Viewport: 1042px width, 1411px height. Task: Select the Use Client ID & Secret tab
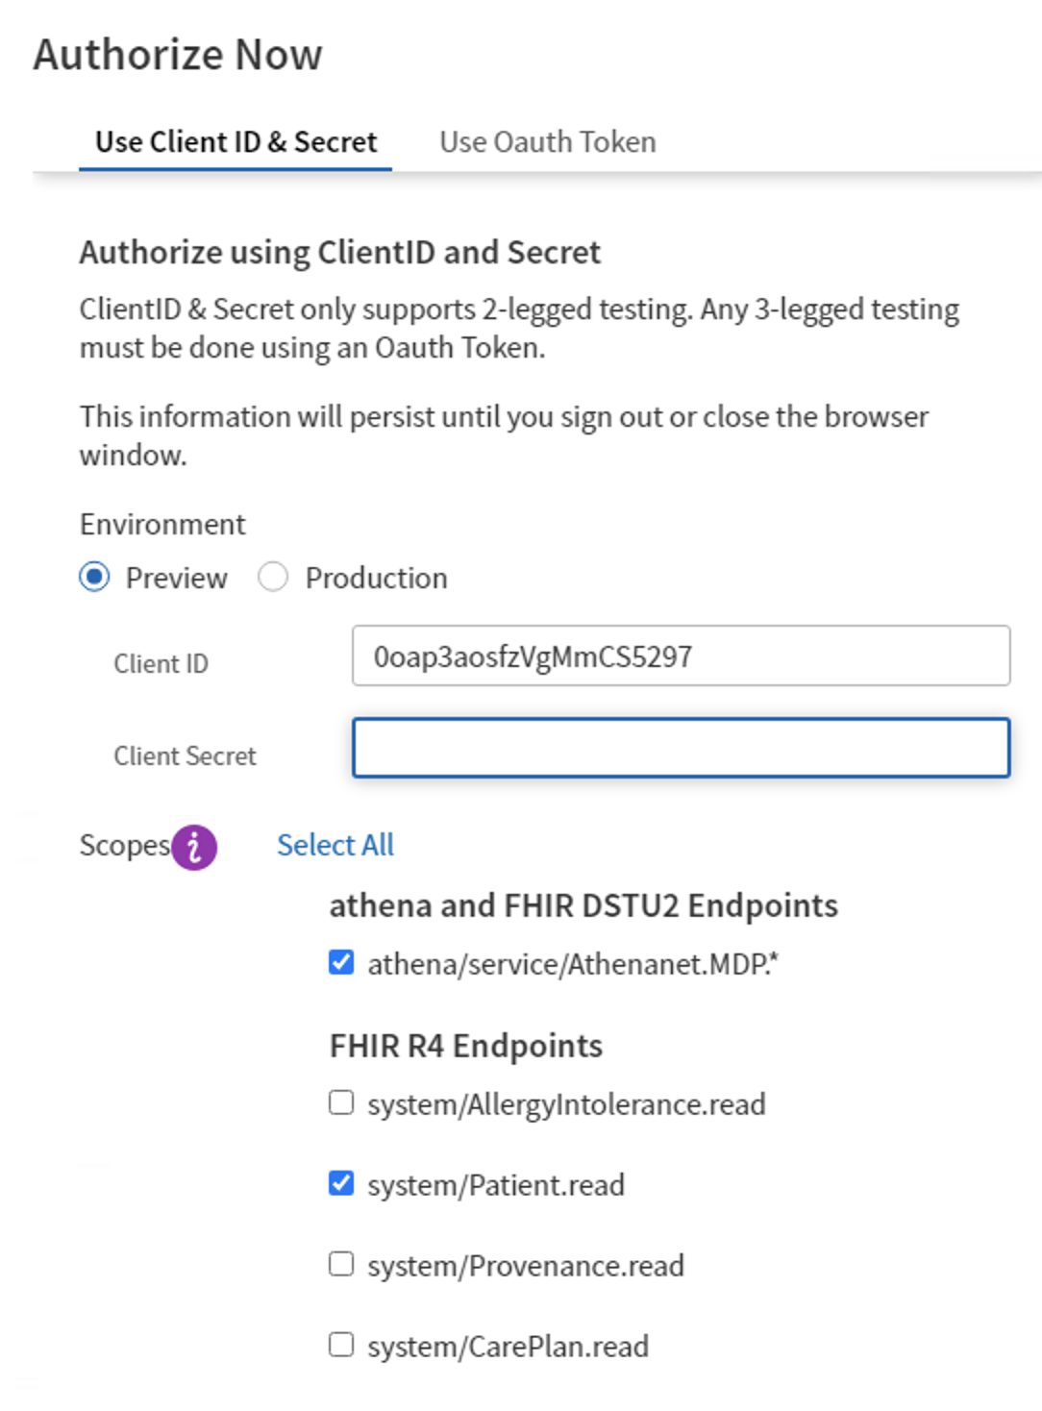[x=236, y=142]
